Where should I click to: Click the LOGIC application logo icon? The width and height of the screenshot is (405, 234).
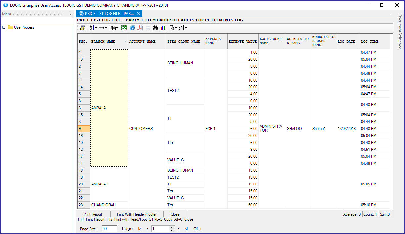point(5,5)
